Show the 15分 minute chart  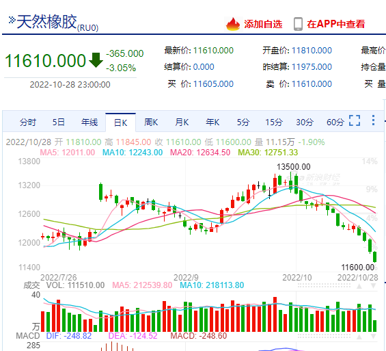tap(274, 122)
